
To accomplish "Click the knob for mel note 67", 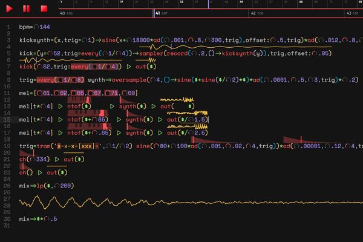I will [91, 93].
